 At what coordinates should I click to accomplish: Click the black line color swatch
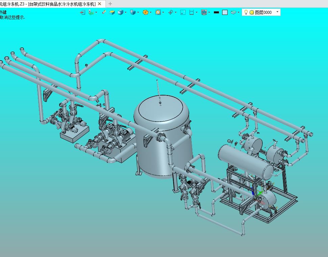pyautogui.click(x=216, y=12)
